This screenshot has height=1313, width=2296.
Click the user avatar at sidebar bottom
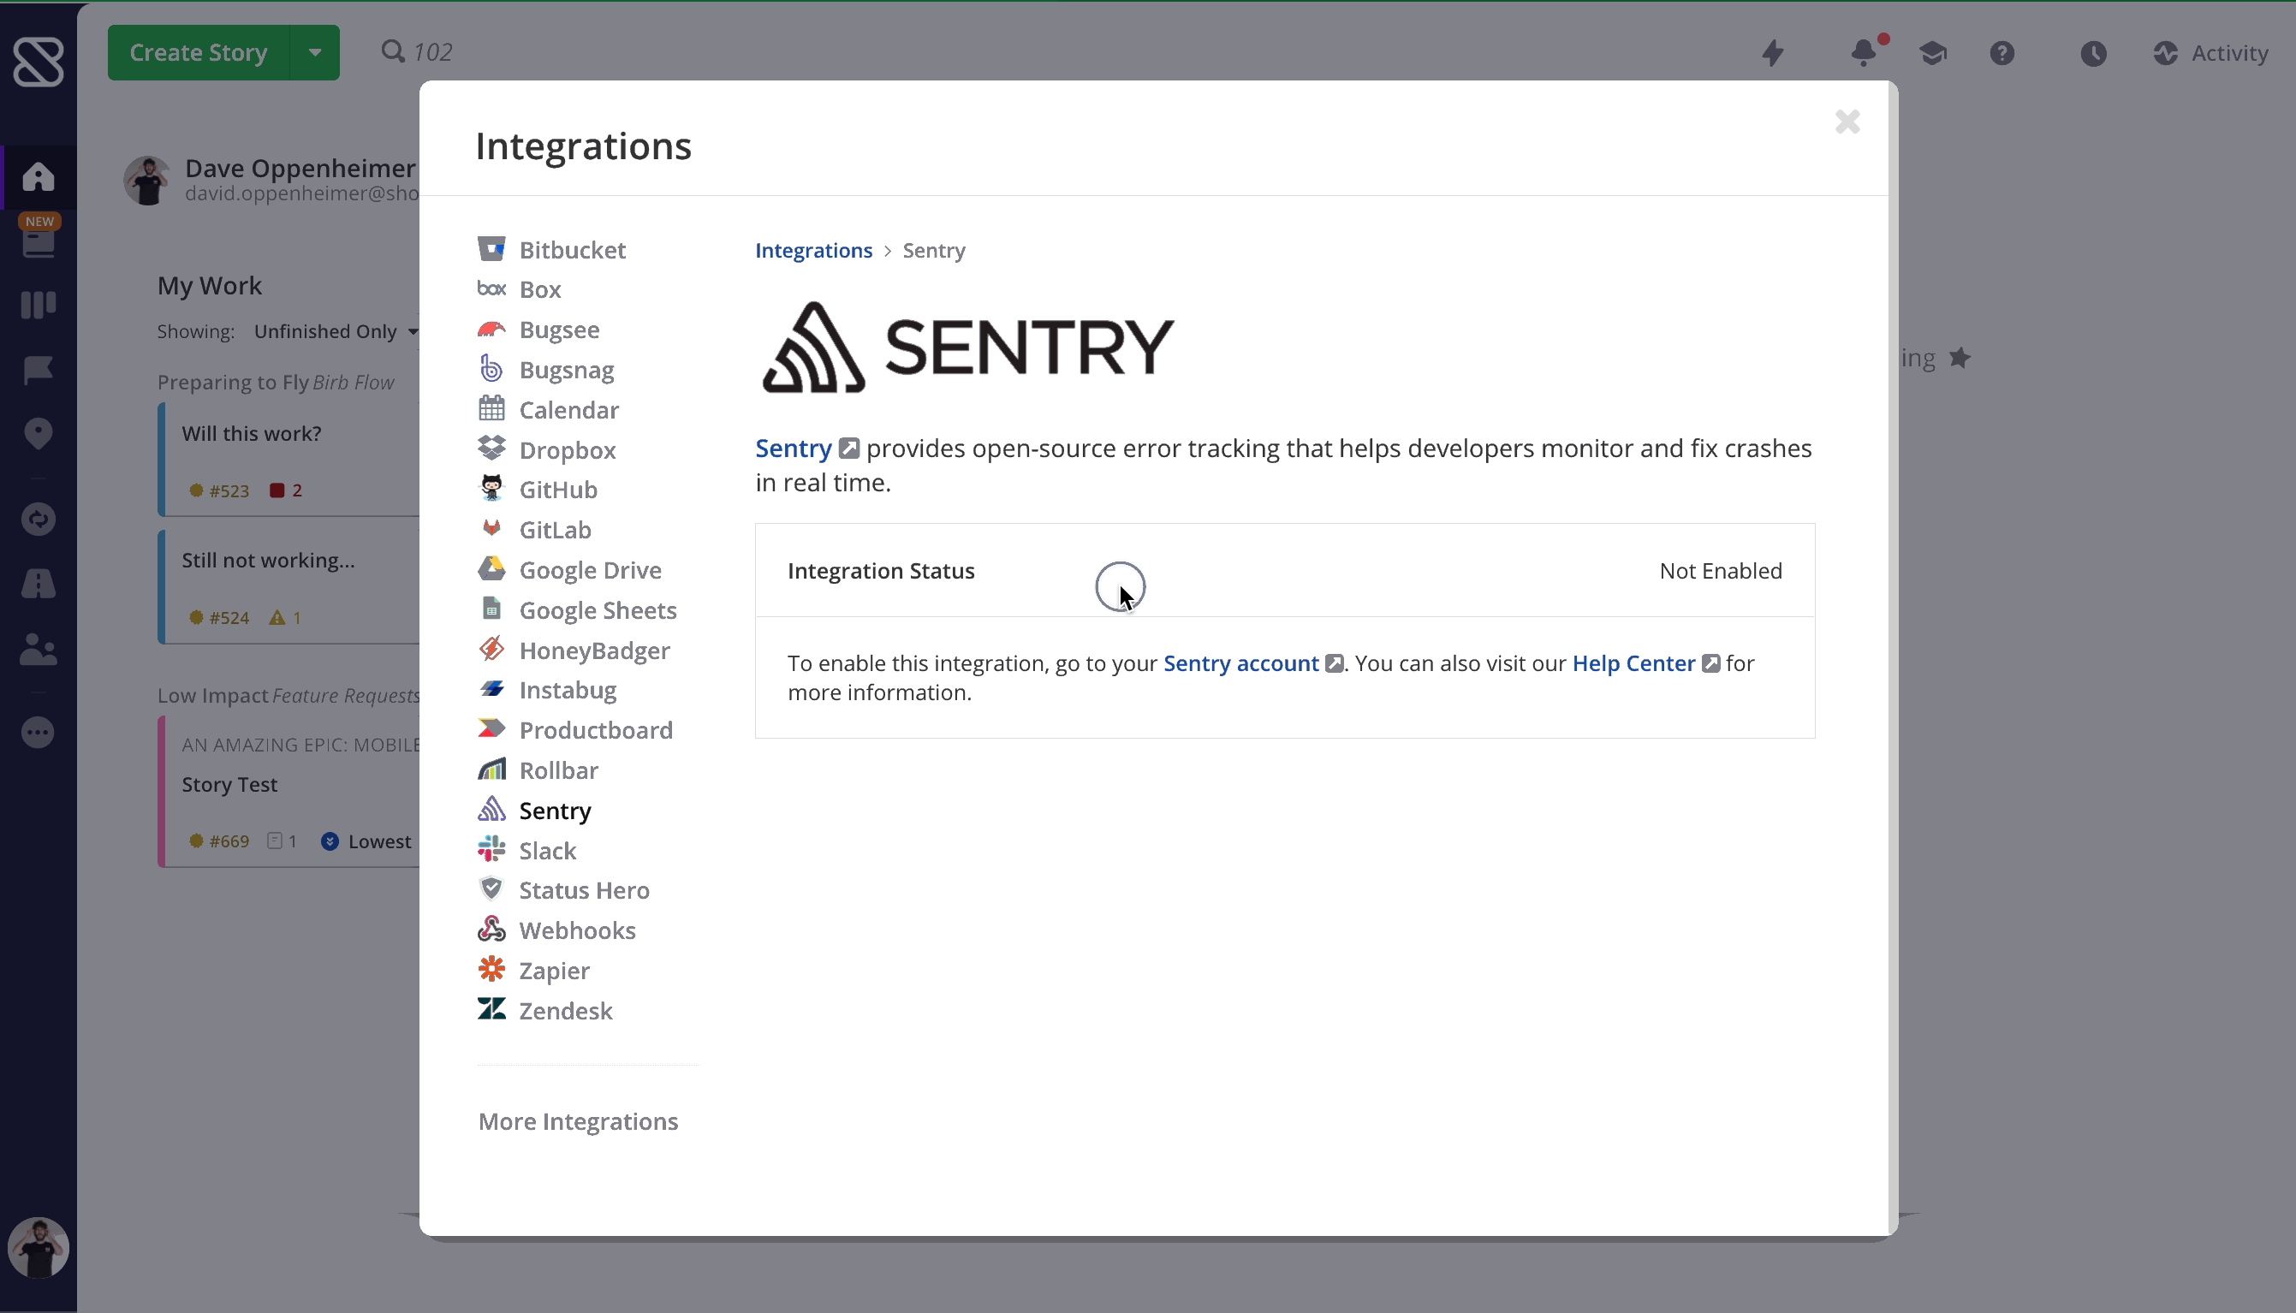38,1247
